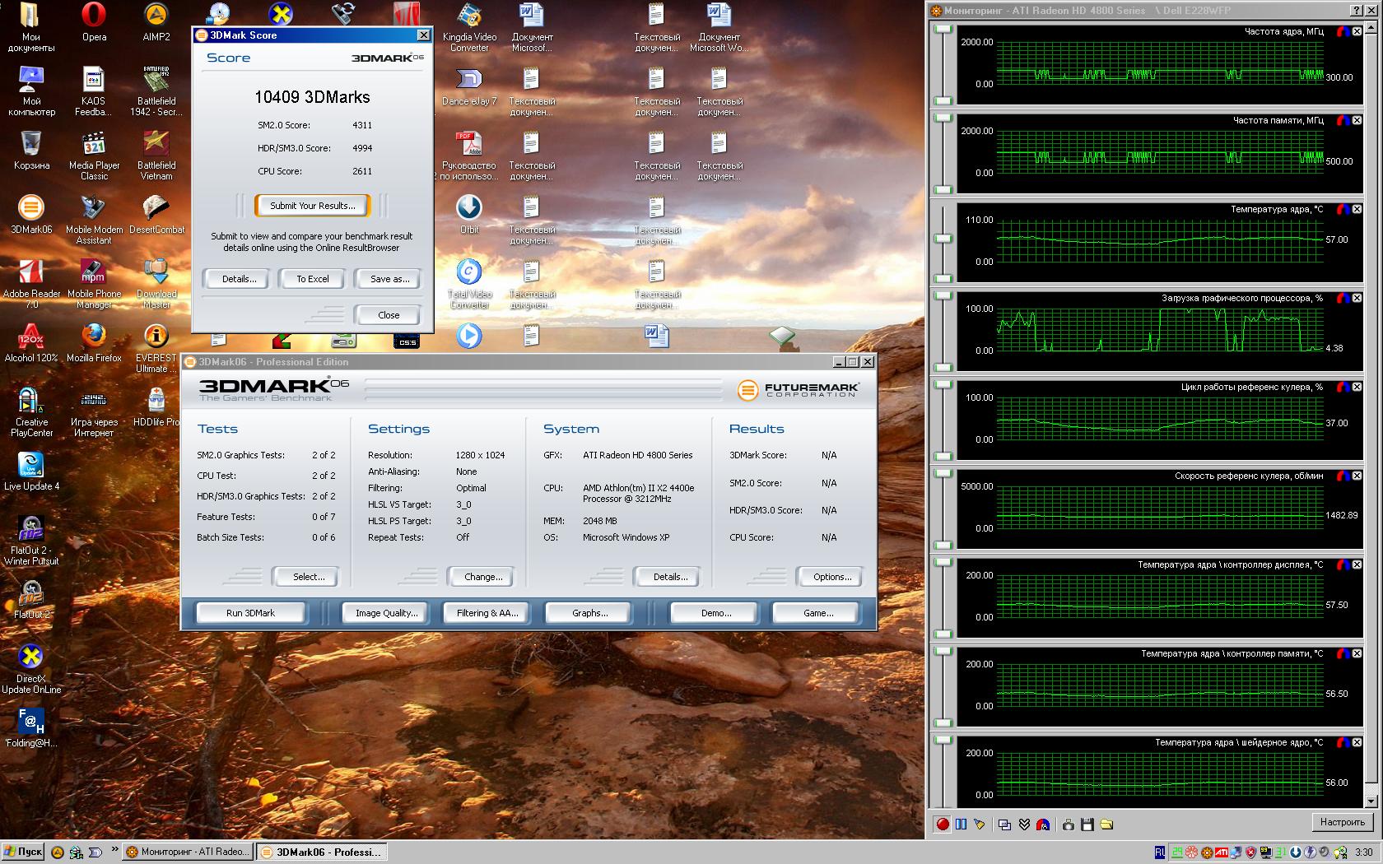
Task: Click Submit Your Results button
Action: [x=313, y=206]
